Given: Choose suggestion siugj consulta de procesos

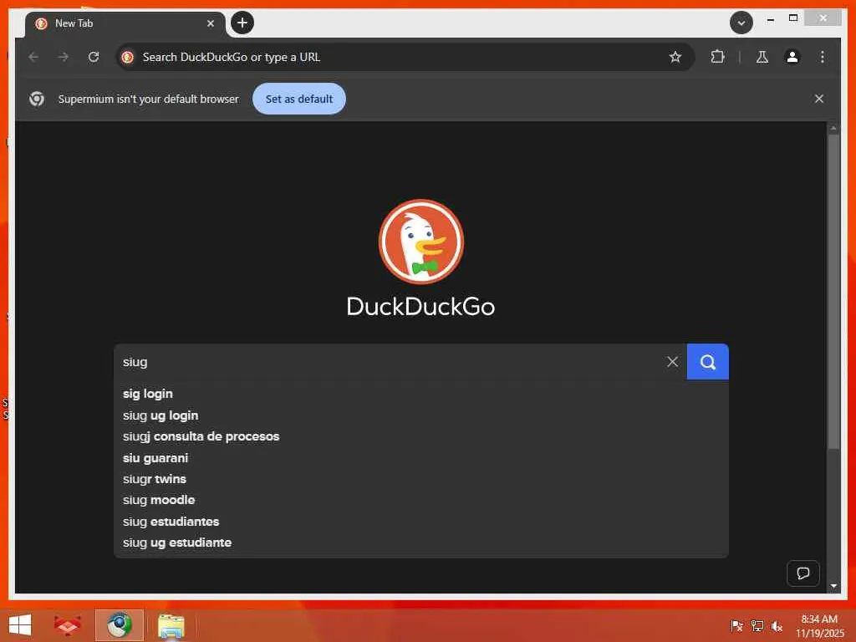Looking at the screenshot, I should (x=421, y=436).
